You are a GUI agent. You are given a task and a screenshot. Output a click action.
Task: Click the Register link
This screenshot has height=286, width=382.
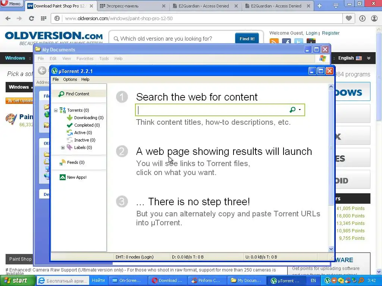pos(331,33)
